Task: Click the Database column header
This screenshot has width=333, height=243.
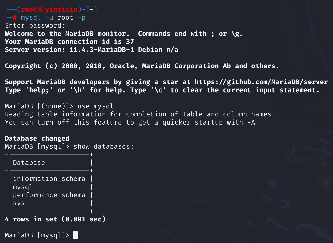Action: click(x=29, y=163)
